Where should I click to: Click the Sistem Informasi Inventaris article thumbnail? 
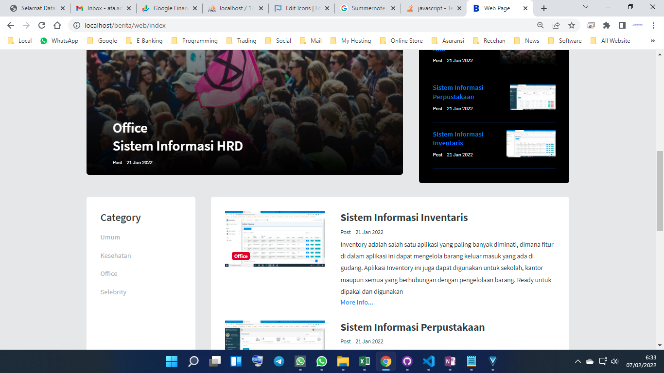[x=275, y=238]
